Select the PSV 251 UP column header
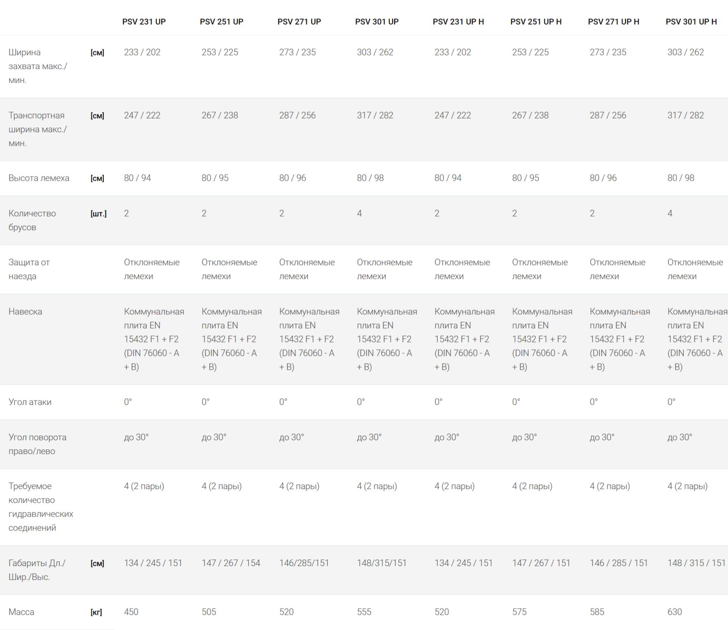Screen dimensions: 728x630 (221, 22)
